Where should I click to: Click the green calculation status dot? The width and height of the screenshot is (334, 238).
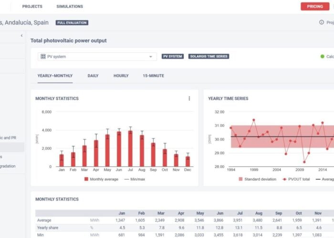323,57
